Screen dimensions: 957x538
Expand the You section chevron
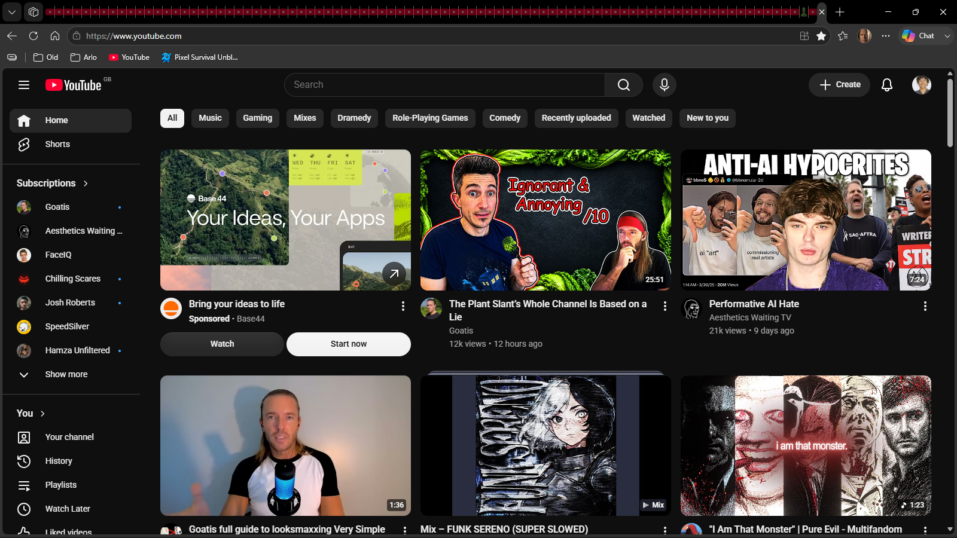[42, 414]
